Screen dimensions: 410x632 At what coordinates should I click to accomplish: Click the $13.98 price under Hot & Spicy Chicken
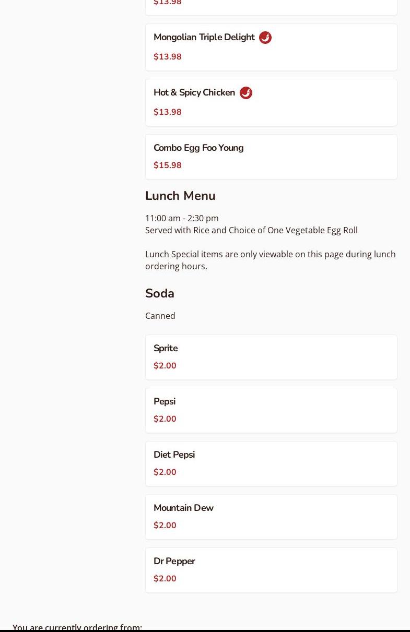(168, 112)
